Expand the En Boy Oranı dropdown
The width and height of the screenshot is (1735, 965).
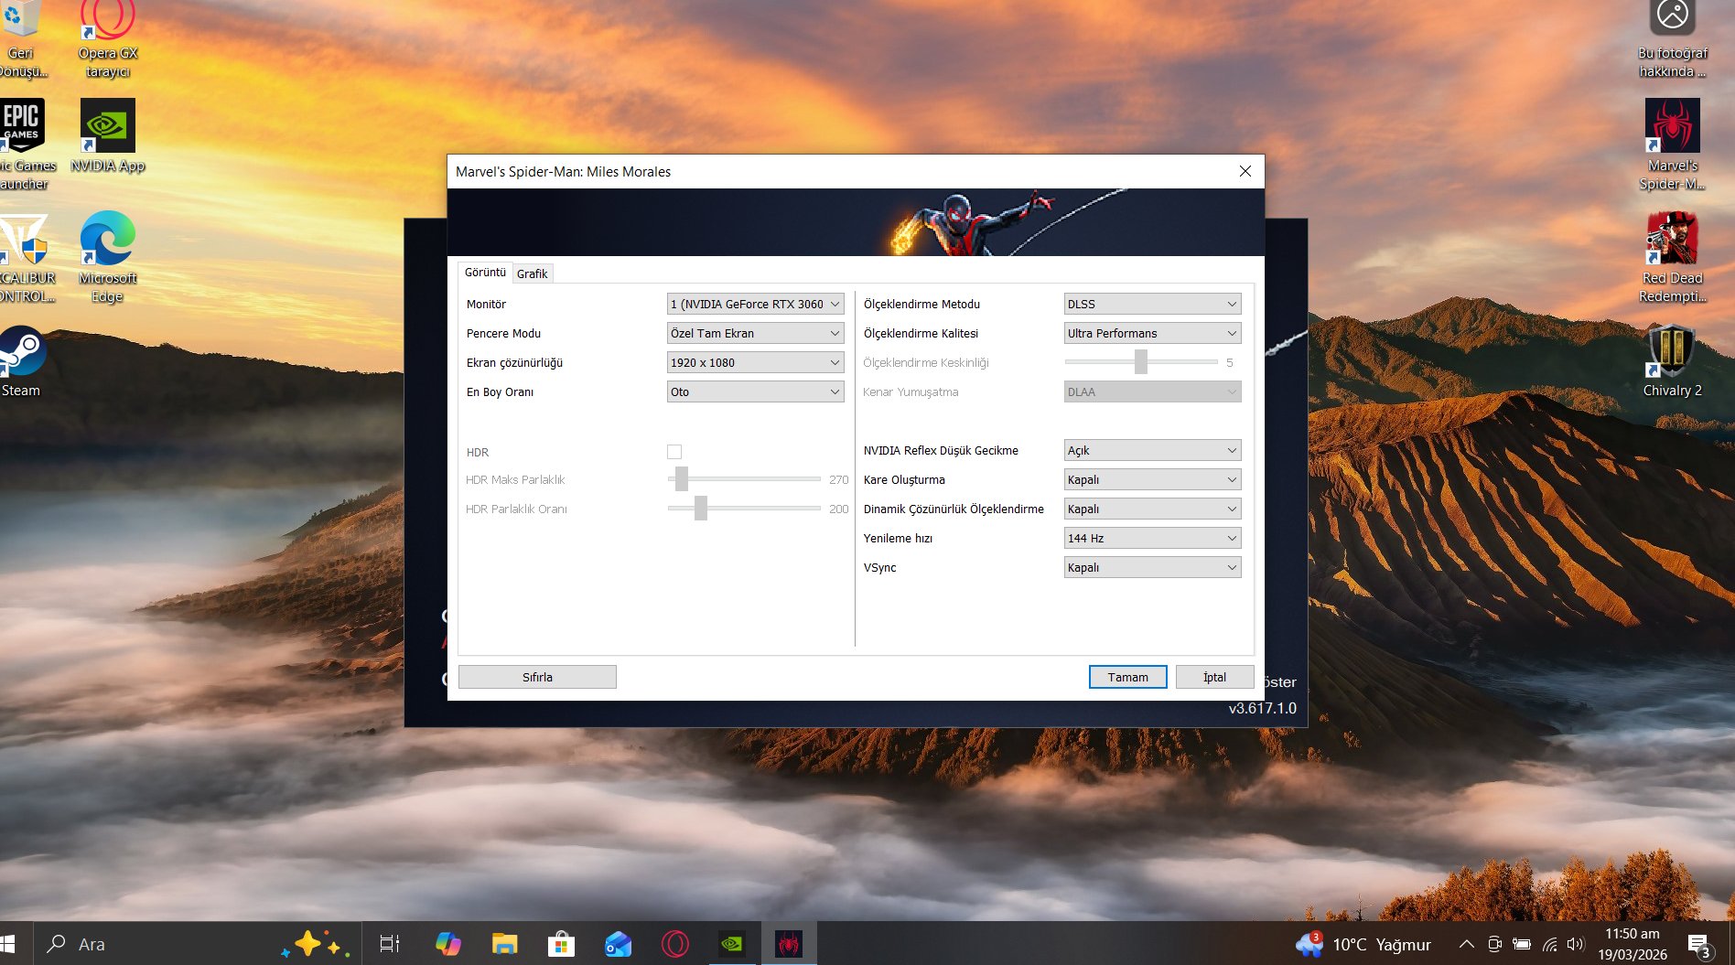click(x=755, y=391)
